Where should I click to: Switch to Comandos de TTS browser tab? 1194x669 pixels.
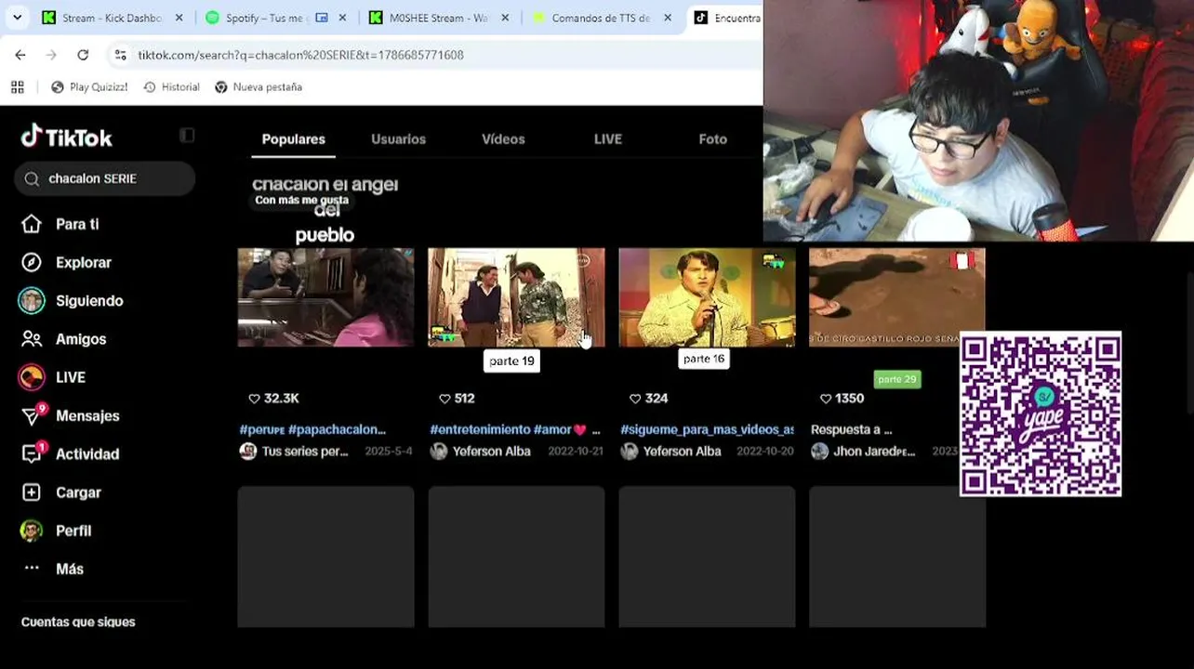click(602, 18)
